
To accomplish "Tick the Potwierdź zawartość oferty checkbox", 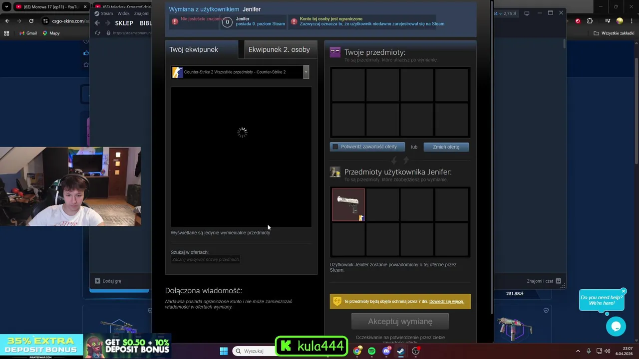I will [335, 147].
